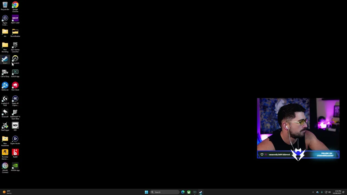Select the StormBreaker folder
347x195 pixels.
[15, 33]
